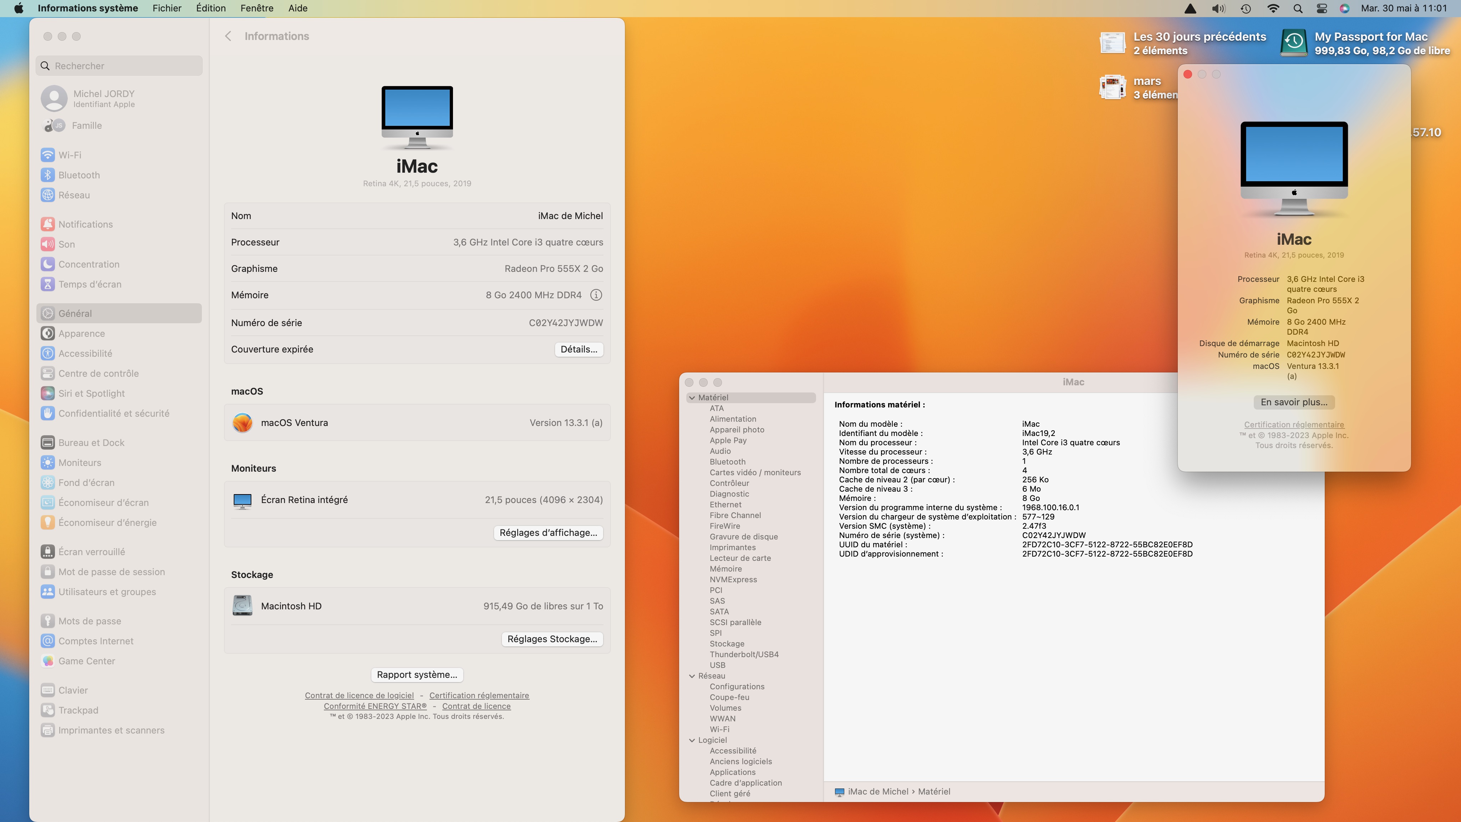Open the Édition menu
This screenshot has width=1461, height=822.
click(x=210, y=9)
